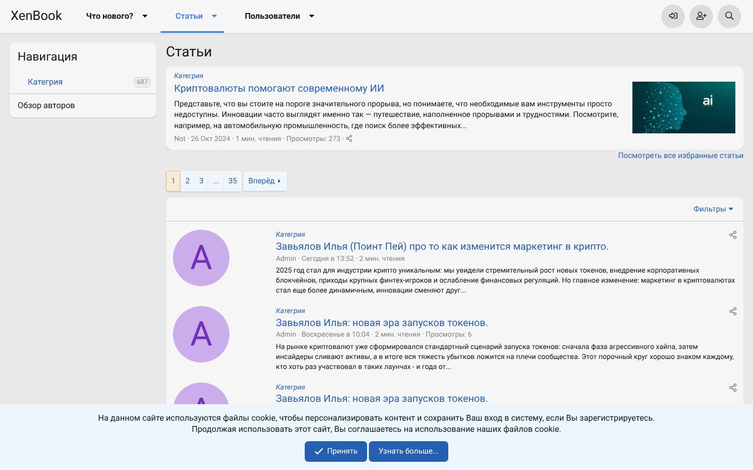Click the AI featured article thumbnail
The width and height of the screenshot is (753, 470).
click(x=684, y=108)
